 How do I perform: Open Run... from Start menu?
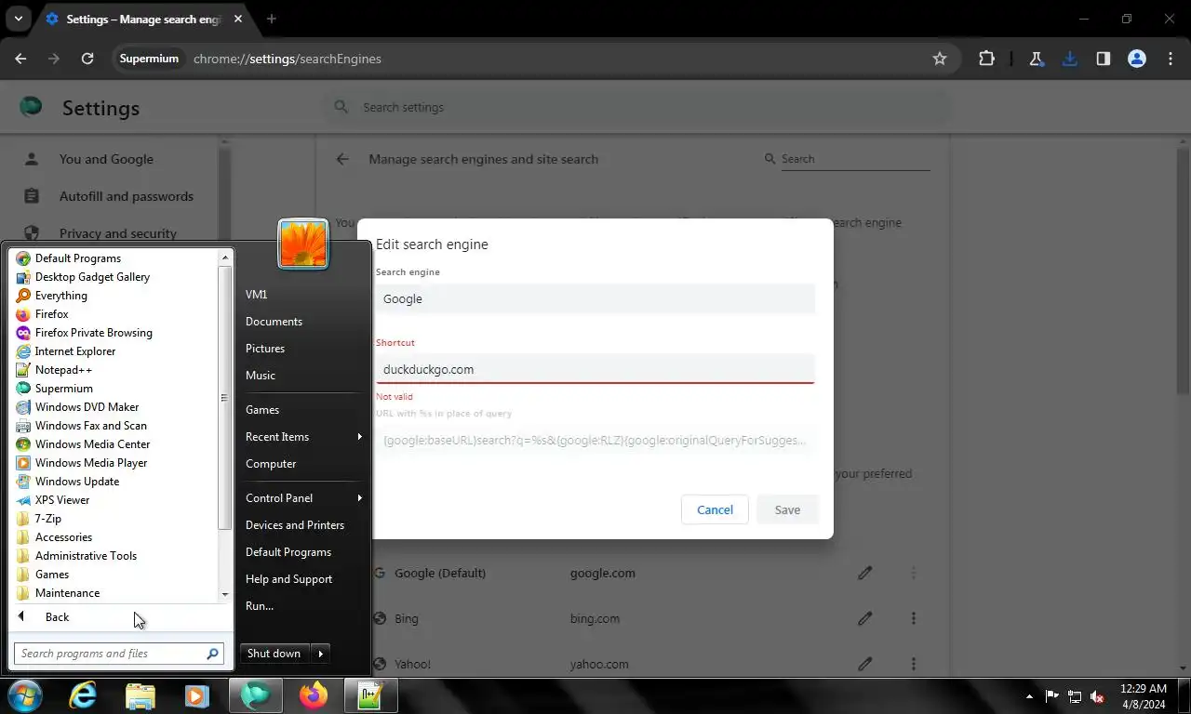tap(260, 606)
